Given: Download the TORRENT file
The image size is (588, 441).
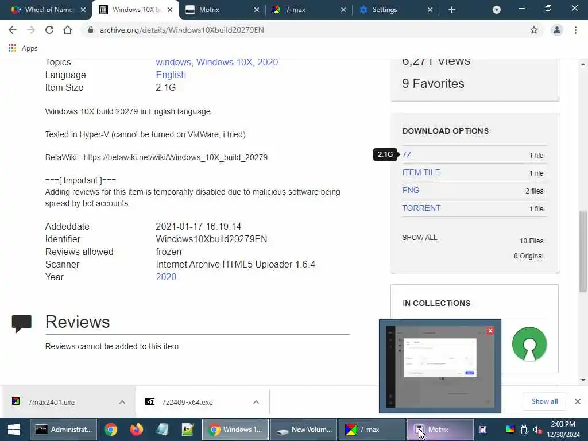Looking at the screenshot, I should tap(421, 208).
